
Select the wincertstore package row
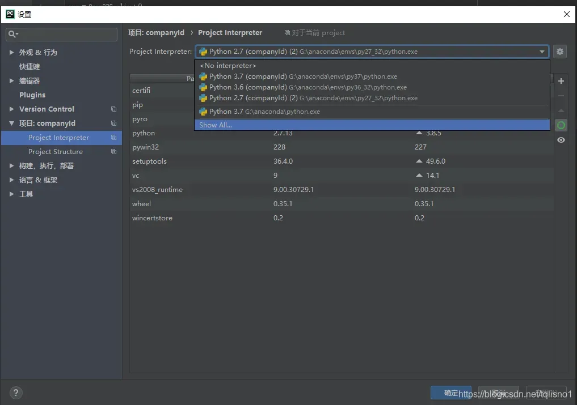tap(342, 218)
